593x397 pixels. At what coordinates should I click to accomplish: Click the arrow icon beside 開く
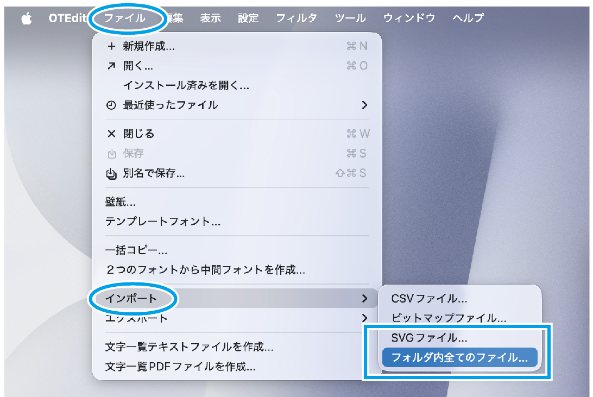pyautogui.click(x=111, y=66)
